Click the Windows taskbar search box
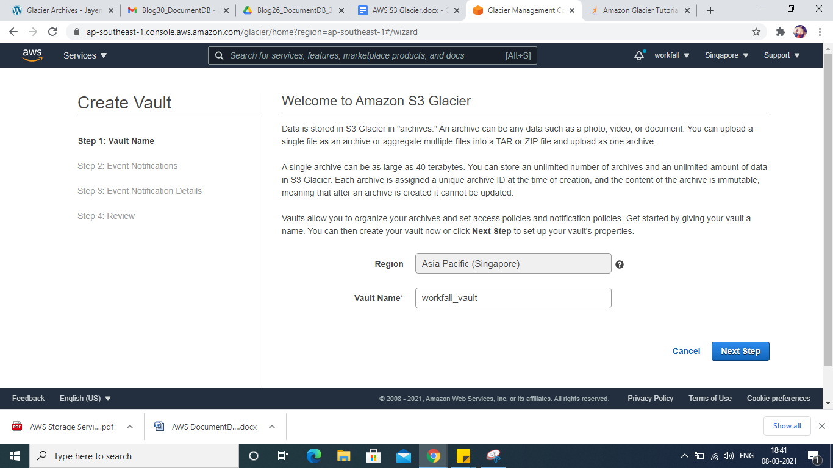This screenshot has height=468, width=833. 134,456
